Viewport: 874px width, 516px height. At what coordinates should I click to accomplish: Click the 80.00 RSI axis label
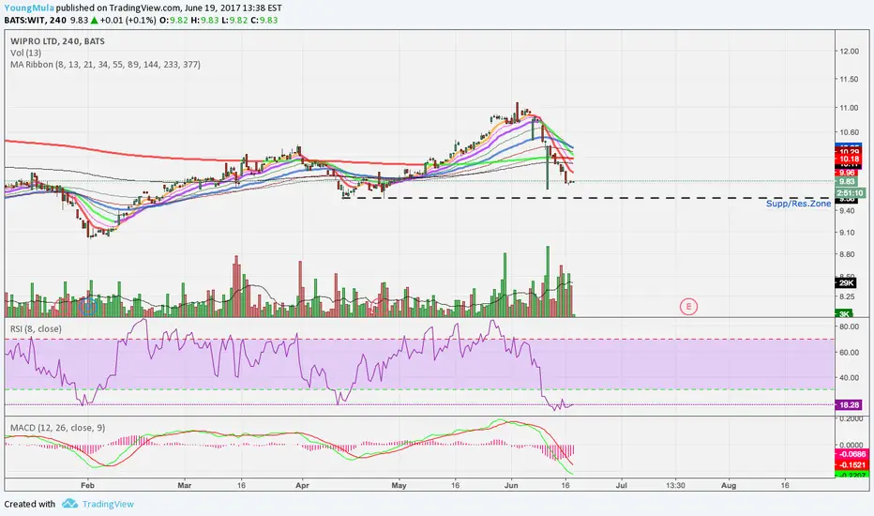click(850, 326)
